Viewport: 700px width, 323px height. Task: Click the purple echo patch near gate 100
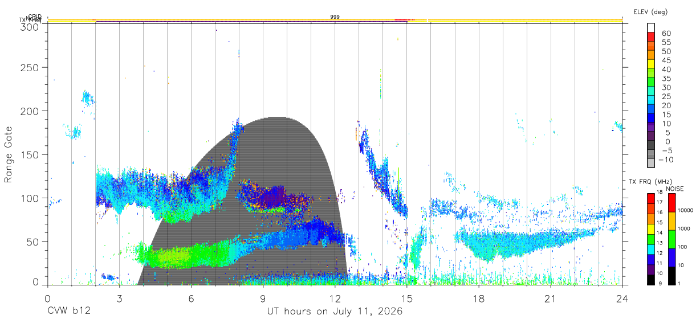274,198
